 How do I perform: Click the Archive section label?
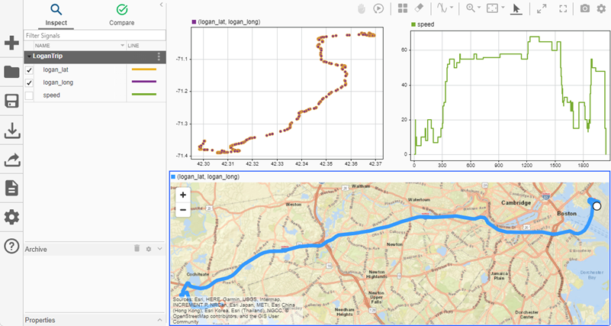[x=36, y=249]
